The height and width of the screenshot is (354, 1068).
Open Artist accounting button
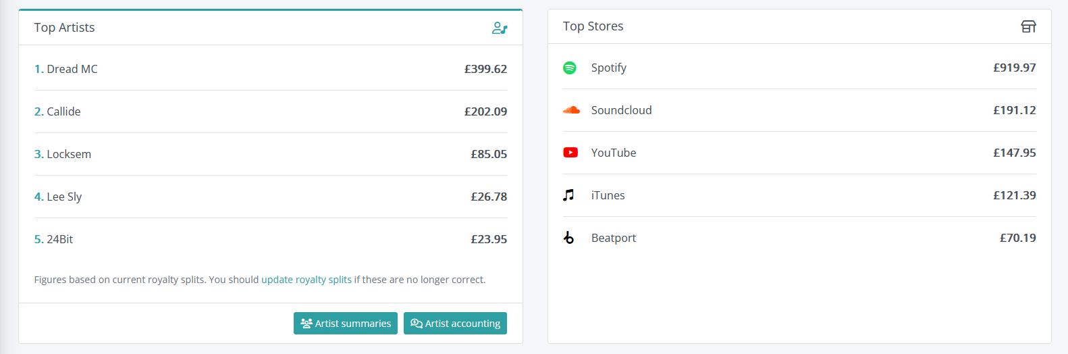coord(455,323)
